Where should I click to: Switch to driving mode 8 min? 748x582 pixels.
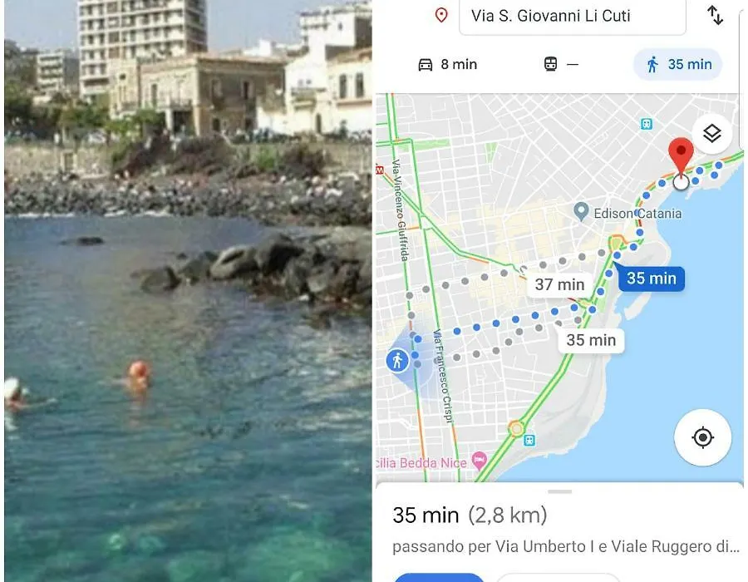(447, 64)
